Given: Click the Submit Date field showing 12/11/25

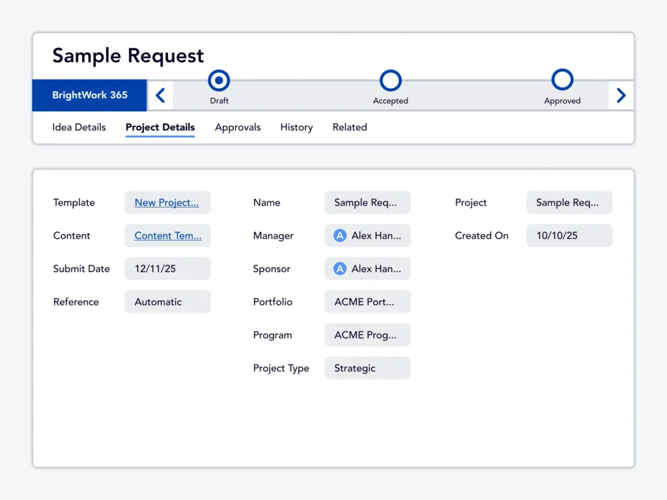Looking at the screenshot, I should point(167,268).
